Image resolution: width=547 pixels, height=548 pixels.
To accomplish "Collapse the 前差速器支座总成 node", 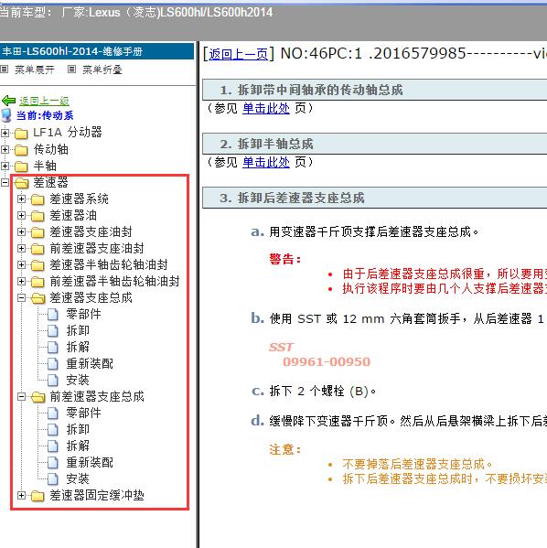I will 21,397.
